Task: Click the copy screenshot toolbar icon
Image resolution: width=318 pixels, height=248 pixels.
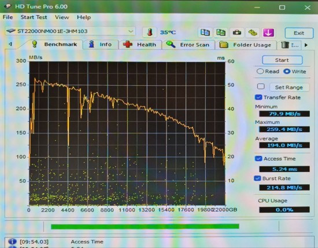Action: pos(221,32)
